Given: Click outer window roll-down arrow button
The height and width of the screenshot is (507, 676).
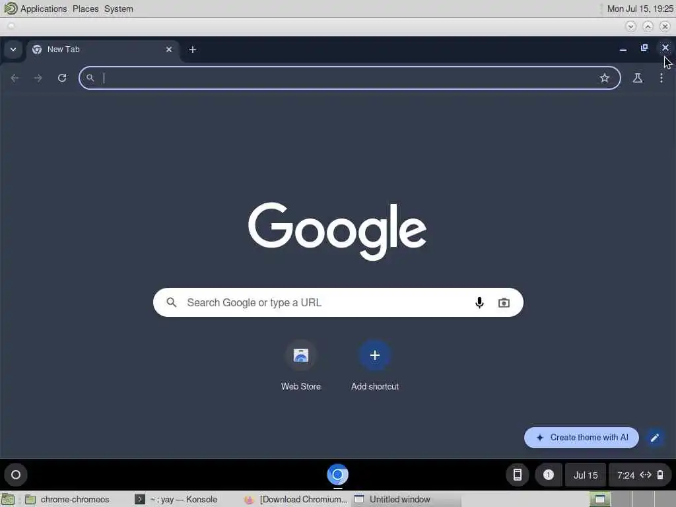Looking at the screenshot, I should (630, 26).
